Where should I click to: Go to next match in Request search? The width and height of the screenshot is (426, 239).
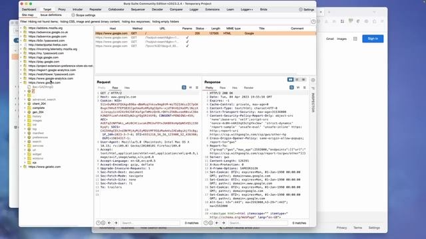[x=116, y=223]
